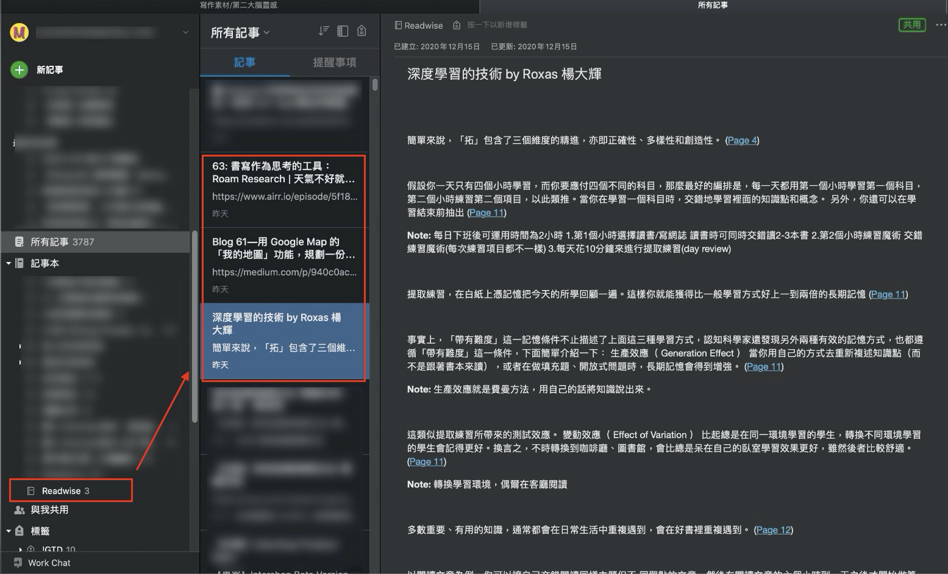Open the note Blog 61—用 Google Map
This screenshot has width=948, height=574.
click(x=284, y=266)
